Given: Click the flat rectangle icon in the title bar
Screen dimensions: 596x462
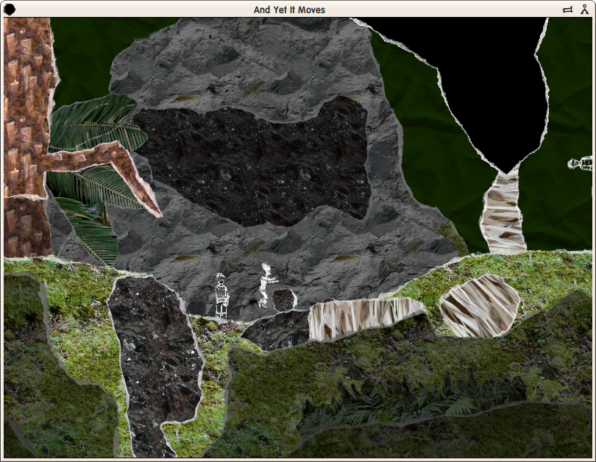Looking at the screenshot, I should coord(567,10).
